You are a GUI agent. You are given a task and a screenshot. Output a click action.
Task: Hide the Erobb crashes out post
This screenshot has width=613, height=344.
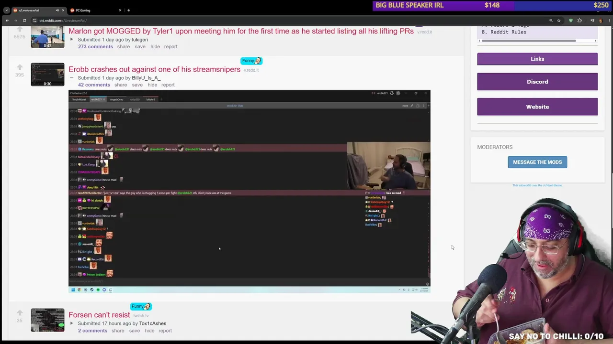point(152,85)
